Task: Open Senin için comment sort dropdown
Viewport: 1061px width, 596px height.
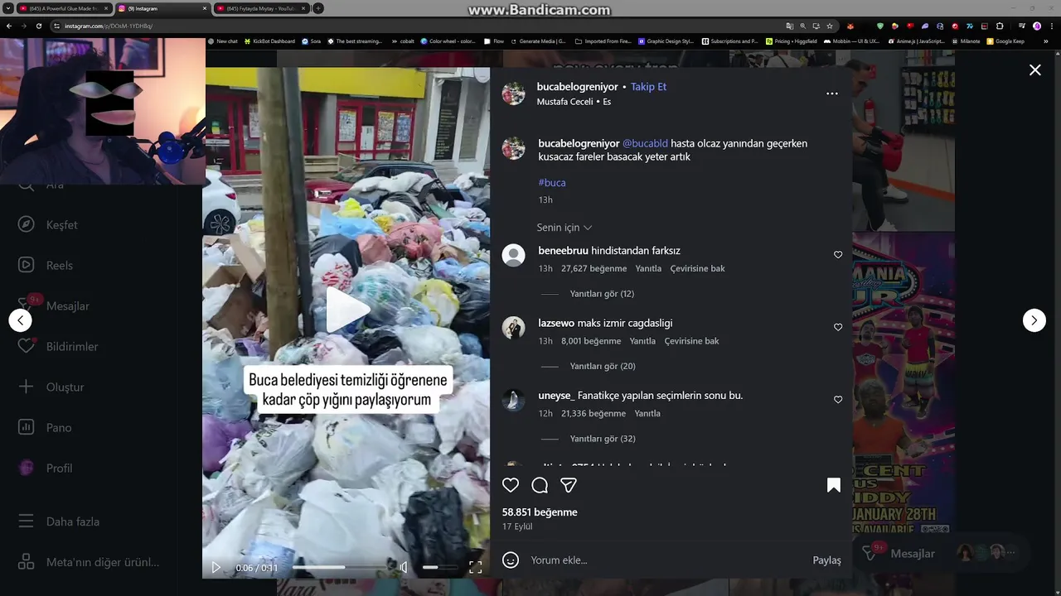Action: [x=564, y=228]
